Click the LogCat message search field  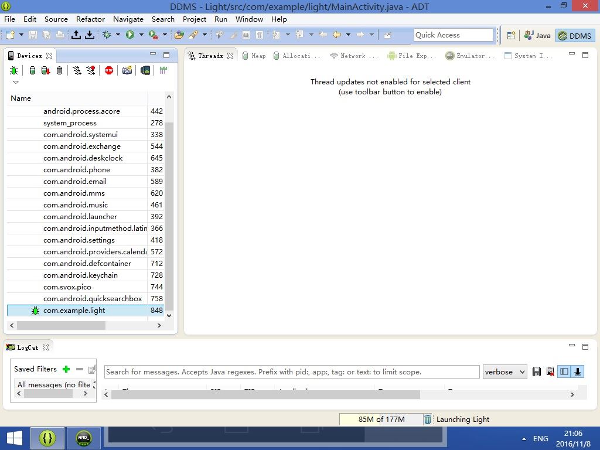coord(292,372)
